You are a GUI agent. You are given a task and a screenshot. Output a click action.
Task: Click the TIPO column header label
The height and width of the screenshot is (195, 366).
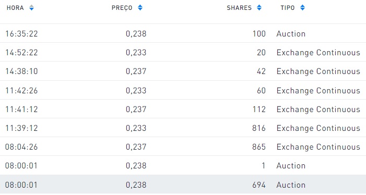(288, 8)
